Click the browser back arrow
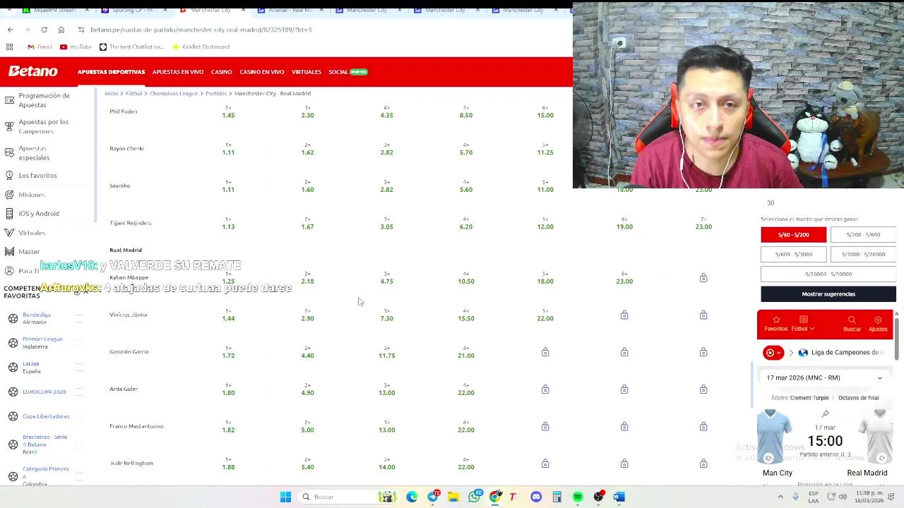The image size is (904, 508). click(x=10, y=30)
